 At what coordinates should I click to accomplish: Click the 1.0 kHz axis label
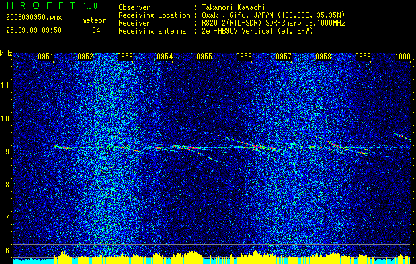coord(6,119)
